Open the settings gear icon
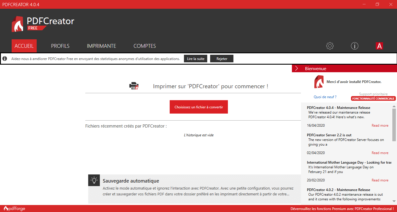This screenshot has width=397, height=212. [330, 46]
